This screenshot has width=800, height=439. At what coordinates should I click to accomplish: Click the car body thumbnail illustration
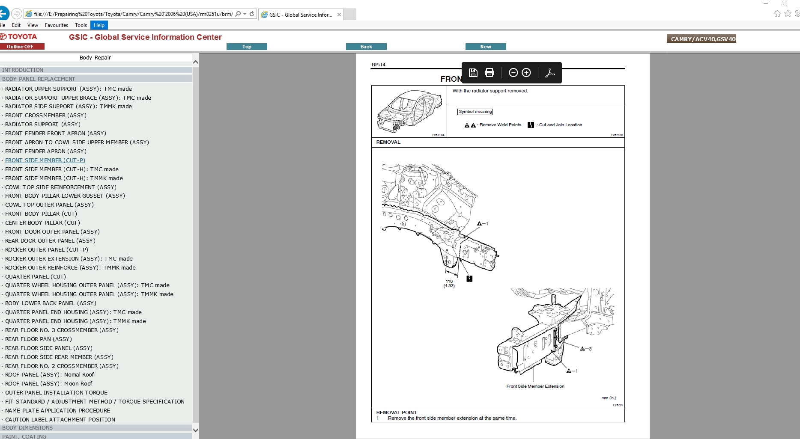tap(409, 111)
